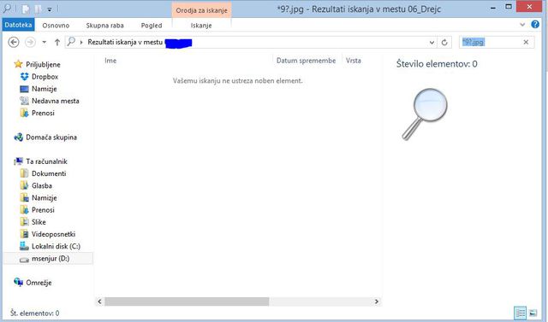Image resolution: width=548 pixels, height=322 pixels.
Task: Switch to the Pogled tab
Action: point(152,26)
